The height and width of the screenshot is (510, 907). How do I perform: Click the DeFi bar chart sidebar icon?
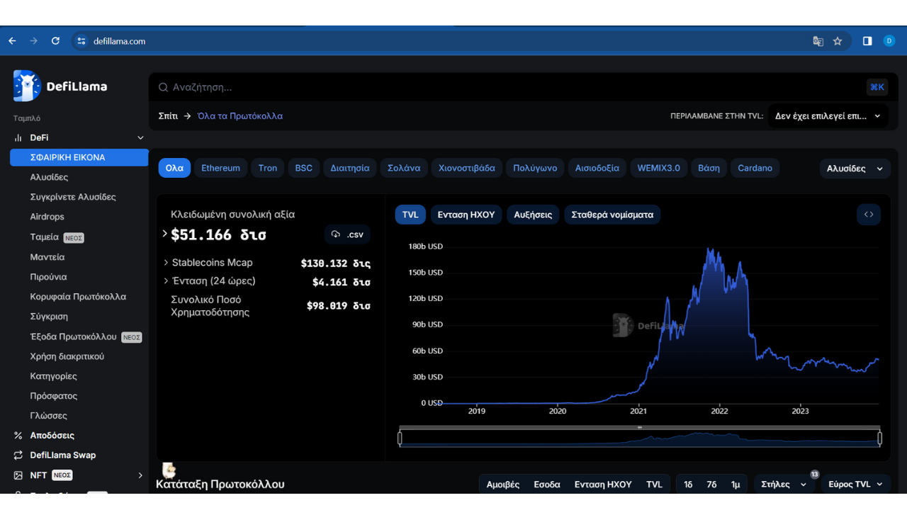click(18, 137)
